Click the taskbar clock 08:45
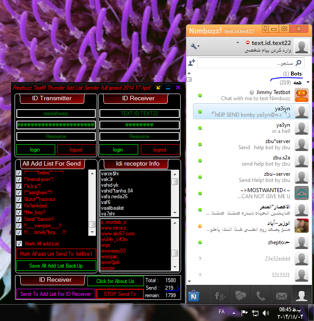Image resolution: width=314 pixels, height=321 pixels. (x=290, y=310)
